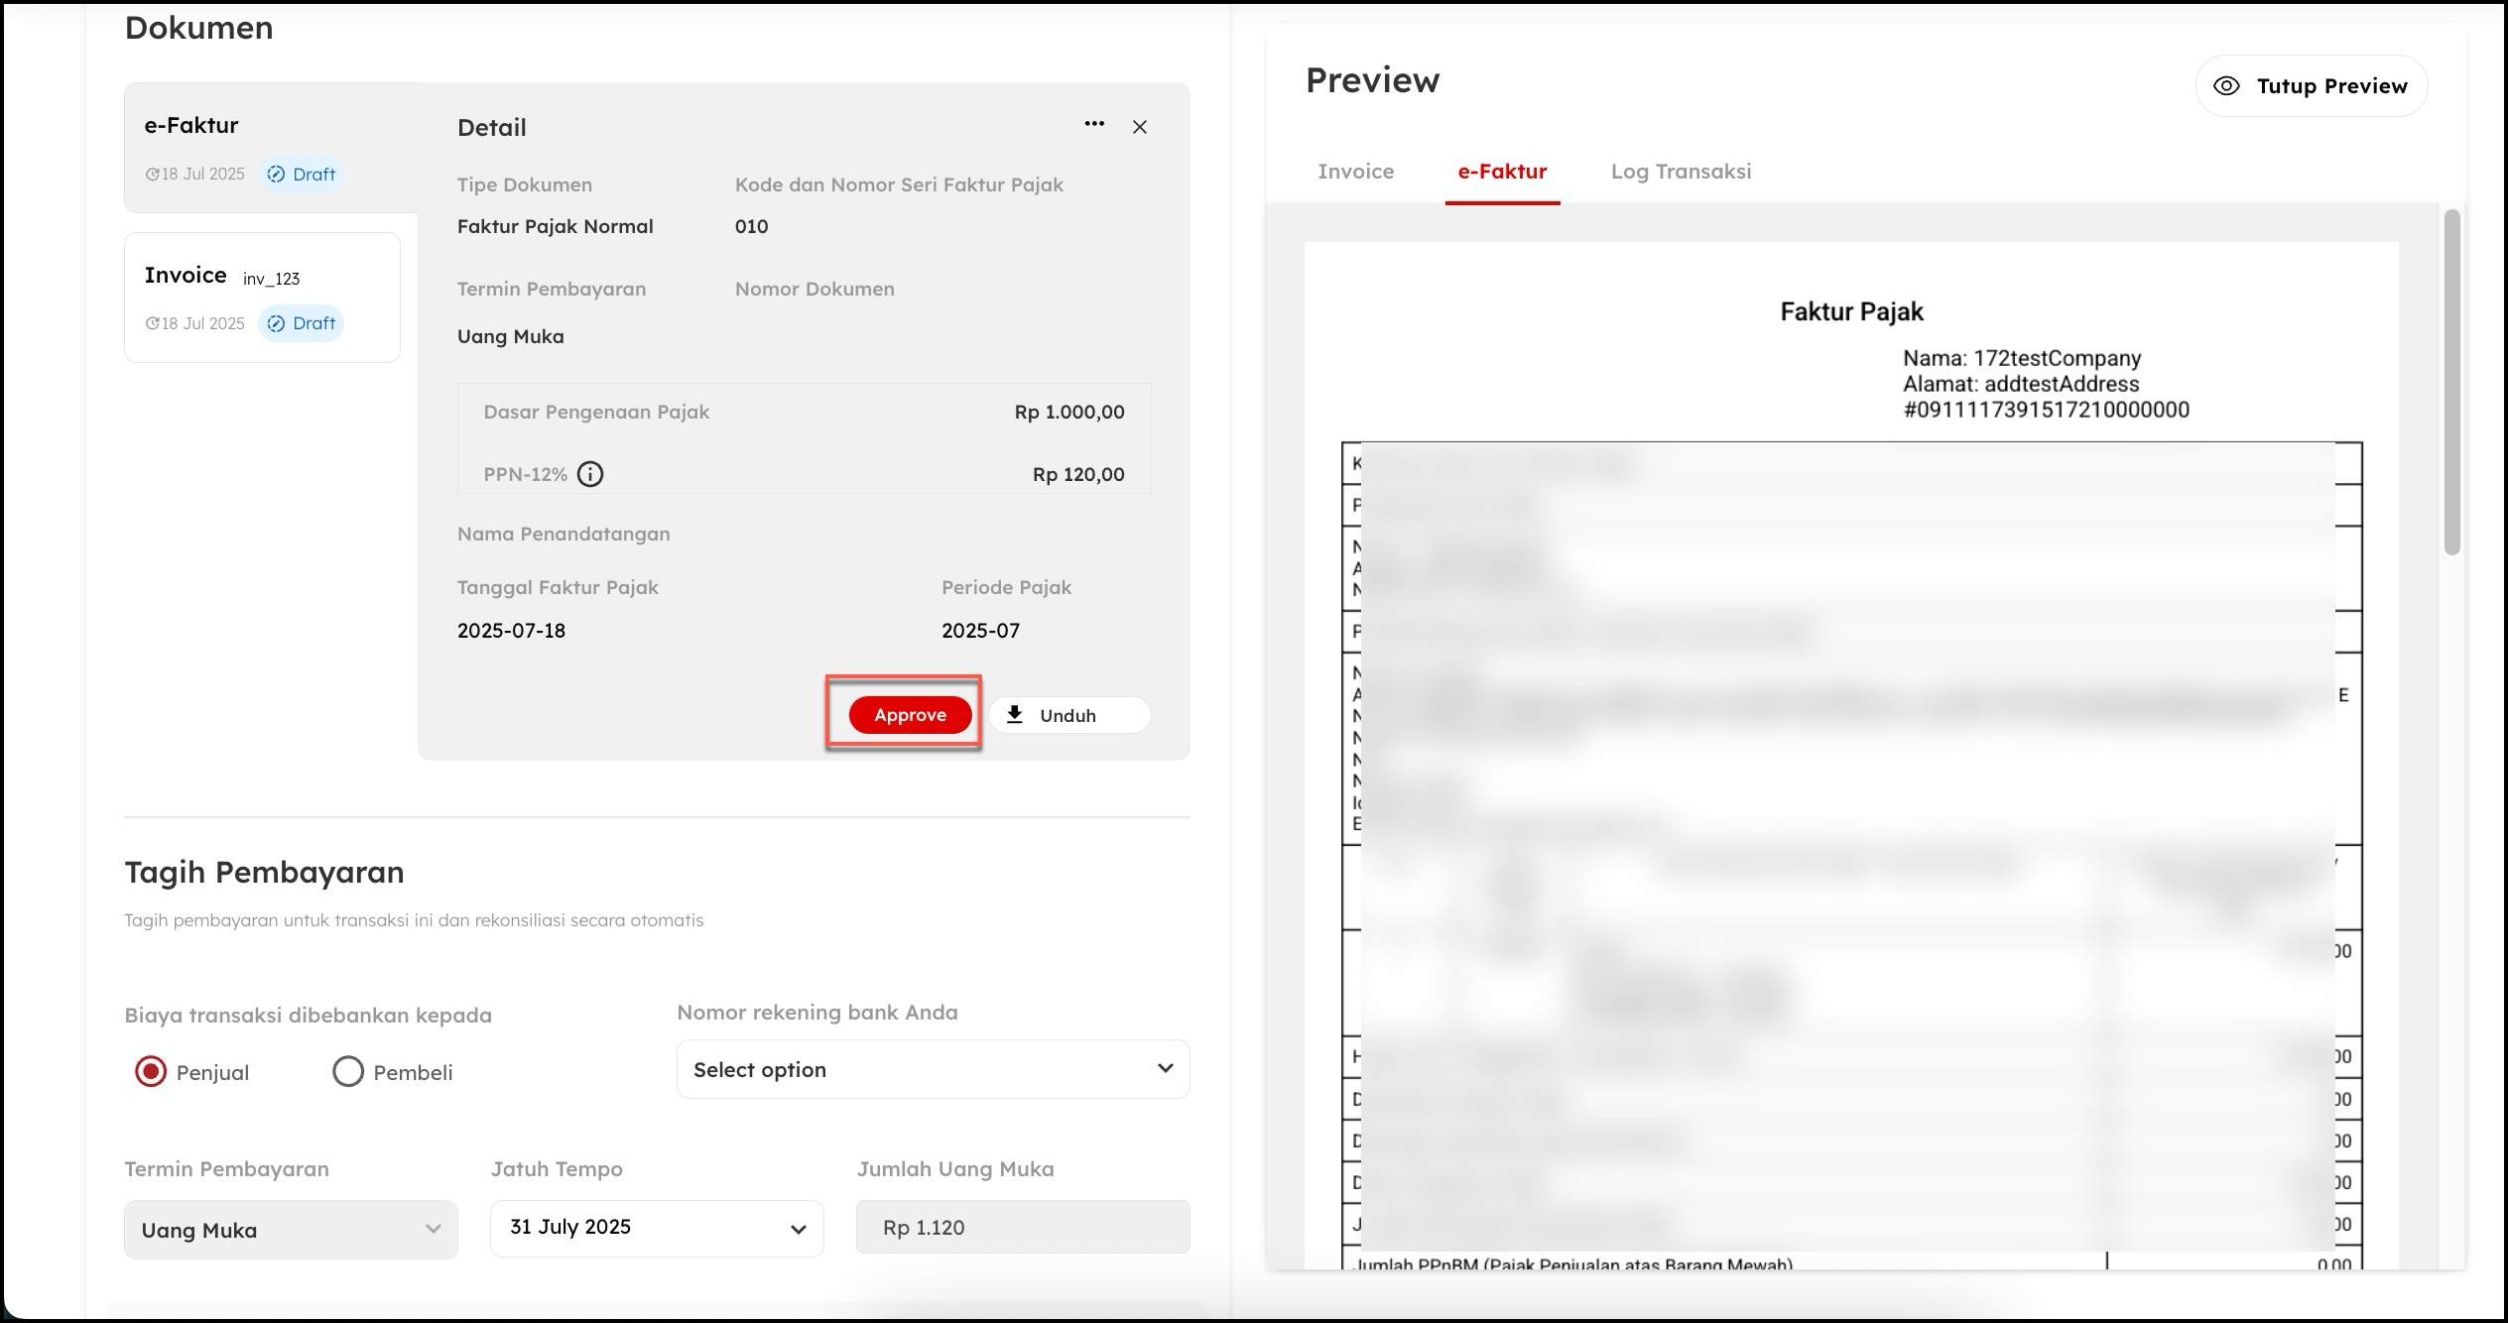Close the Detail panel with X icon
Viewport: 2508px width, 1323px height.
click(1140, 127)
